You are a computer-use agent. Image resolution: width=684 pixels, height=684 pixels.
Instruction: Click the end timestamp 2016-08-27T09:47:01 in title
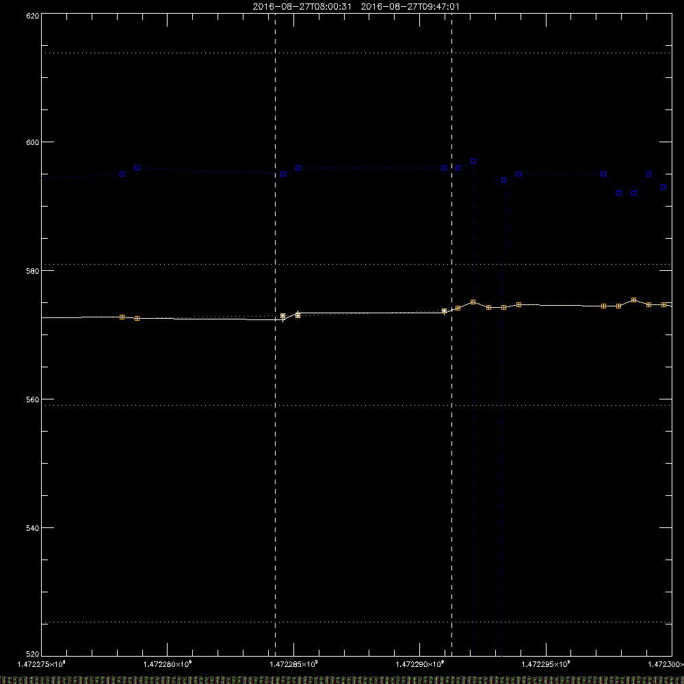coord(410,7)
